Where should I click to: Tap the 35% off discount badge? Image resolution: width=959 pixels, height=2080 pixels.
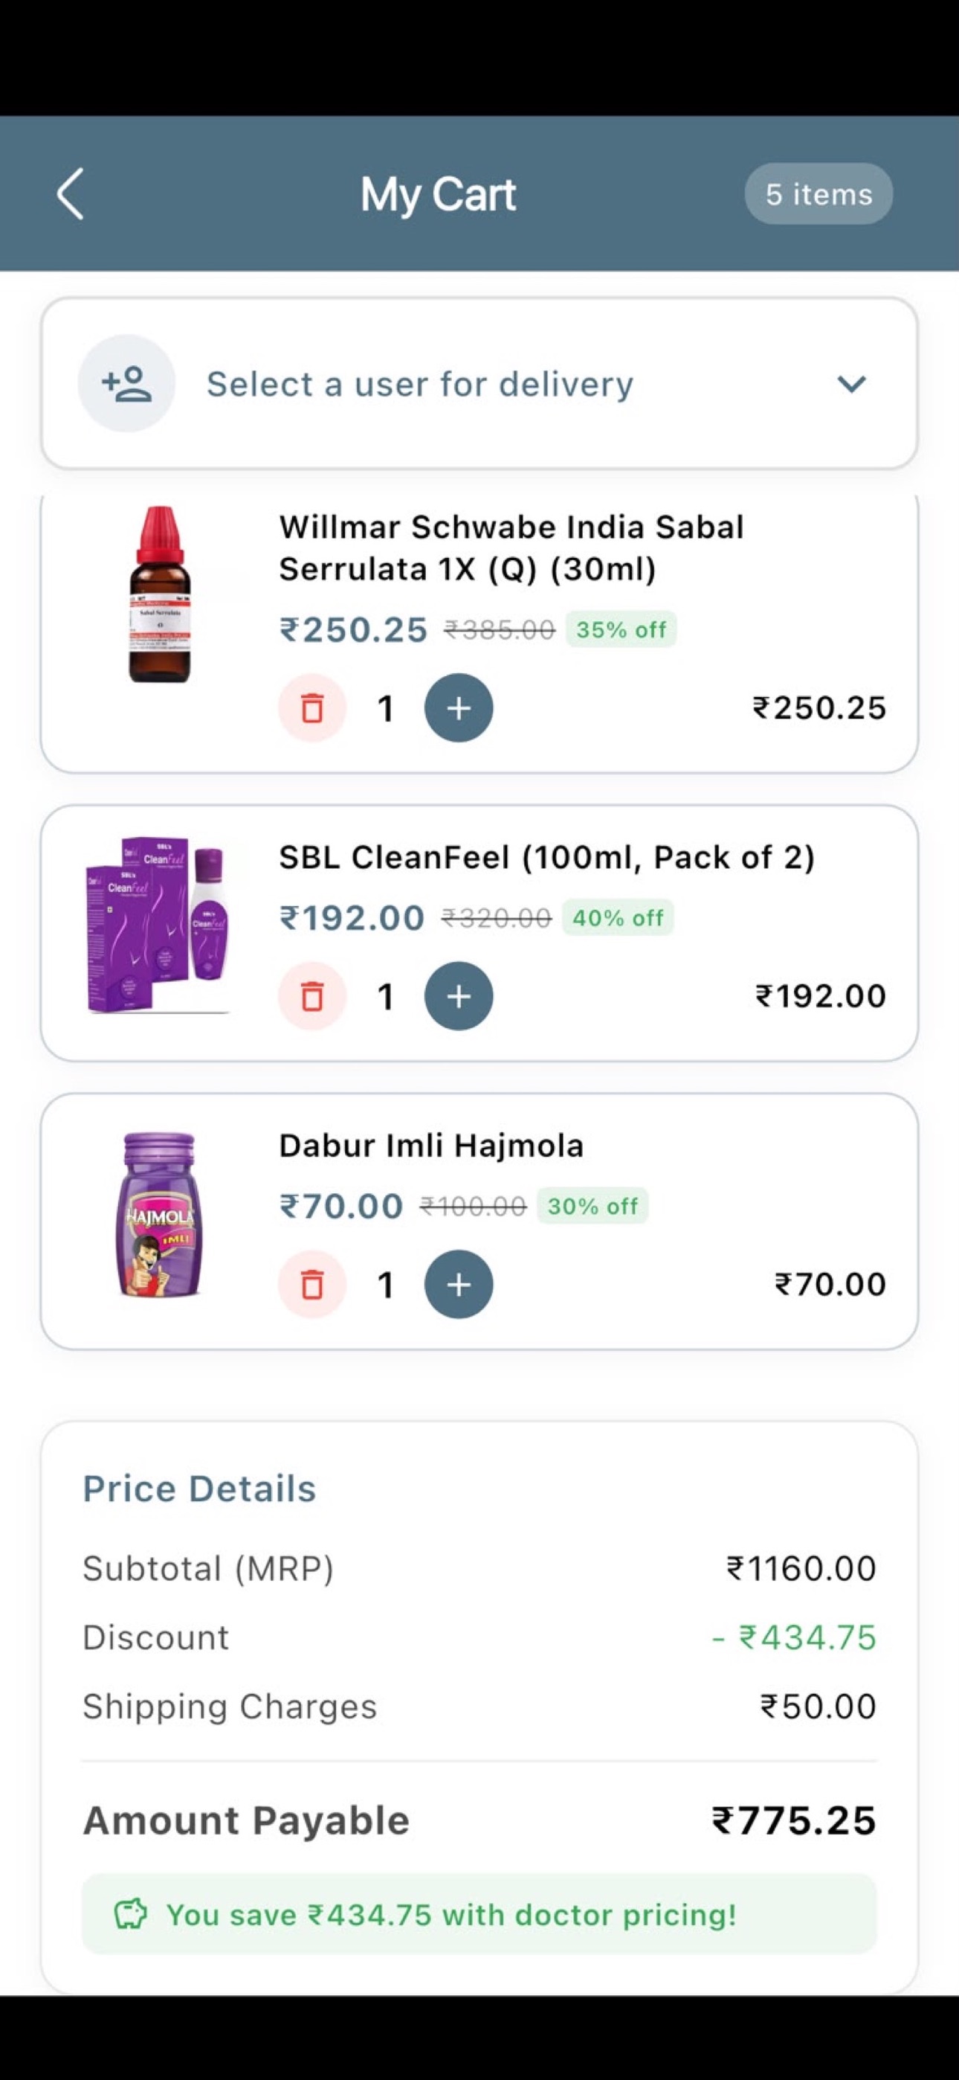coord(621,630)
